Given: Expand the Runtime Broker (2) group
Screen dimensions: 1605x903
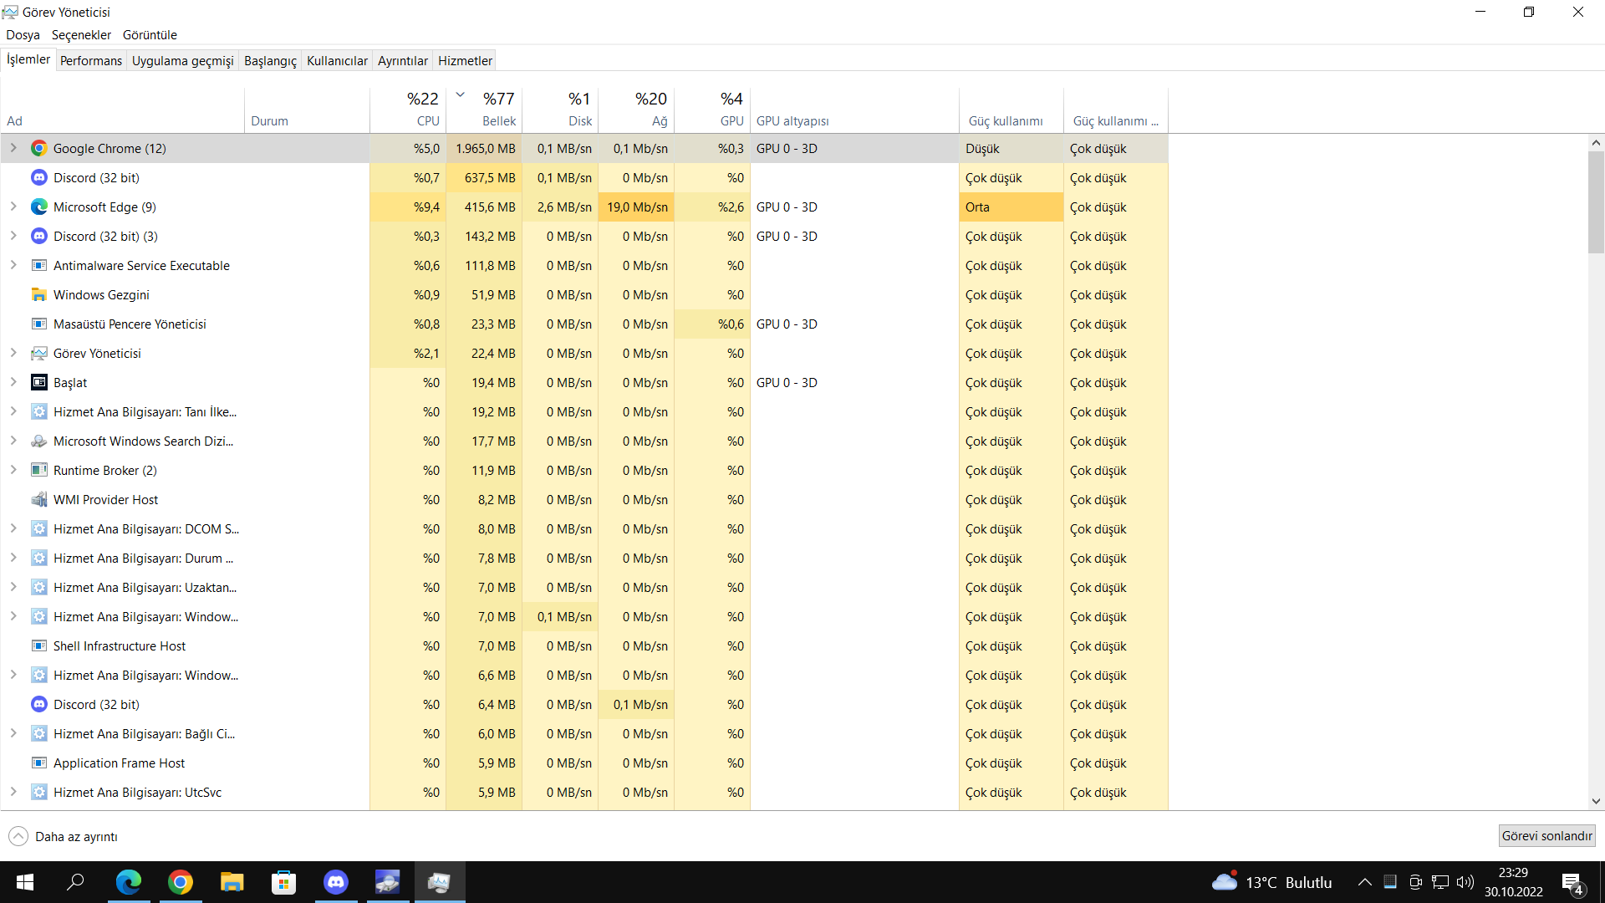Looking at the screenshot, I should coord(13,470).
